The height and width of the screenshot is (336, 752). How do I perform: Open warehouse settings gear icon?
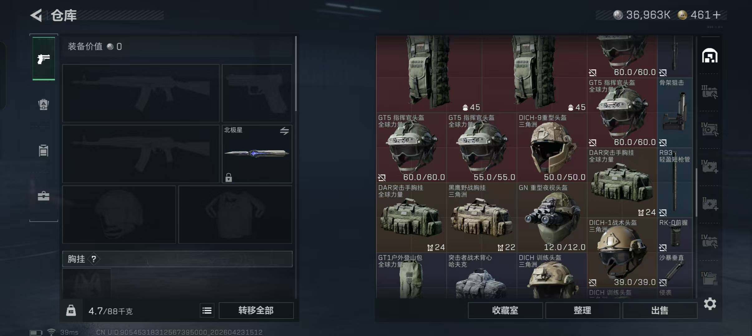710,304
